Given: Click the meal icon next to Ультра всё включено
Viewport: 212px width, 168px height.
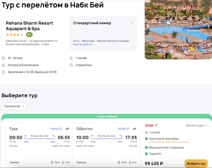Looking at the screenshot, I should click(x=4, y=65).
